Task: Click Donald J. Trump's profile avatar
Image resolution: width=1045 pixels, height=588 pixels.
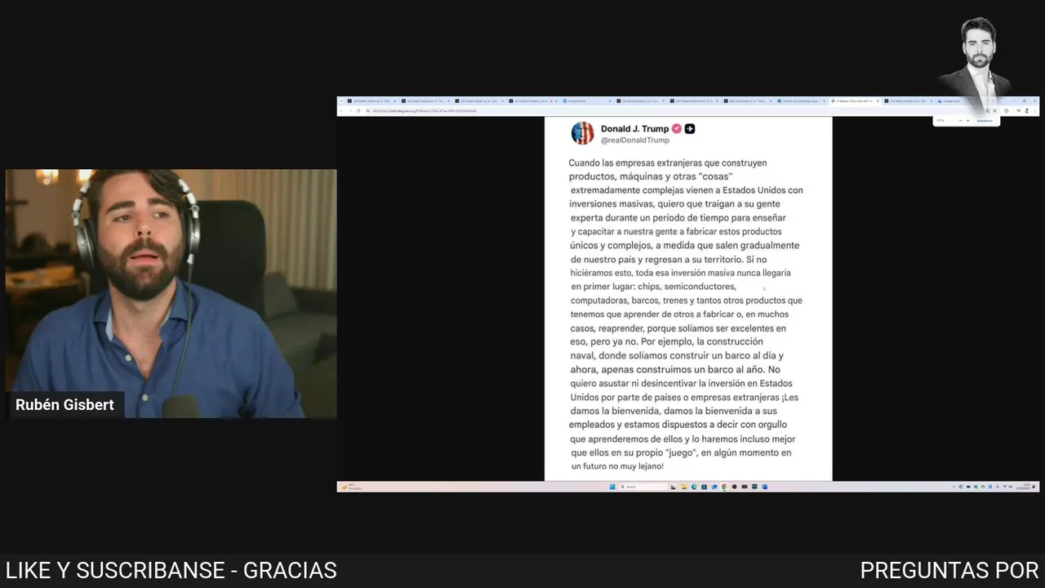Action: pyautogui.click(x=582, y=133)
